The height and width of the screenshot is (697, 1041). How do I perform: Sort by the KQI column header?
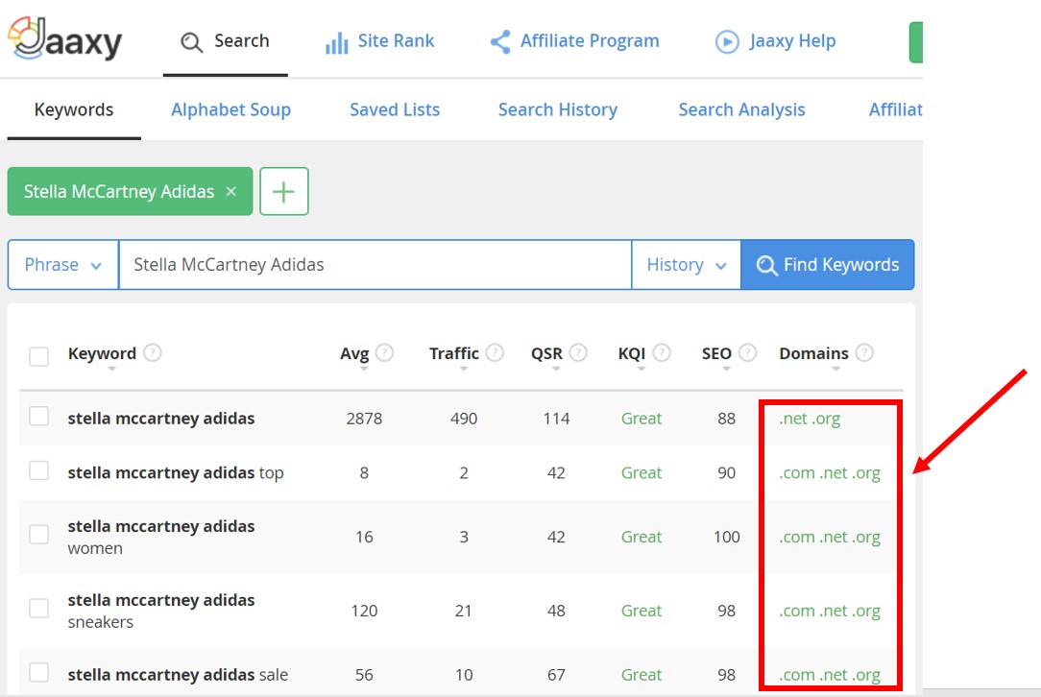[x=631, y=354]
